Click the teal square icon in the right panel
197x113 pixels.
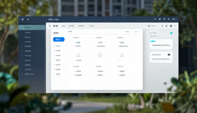tap(171, 33)
